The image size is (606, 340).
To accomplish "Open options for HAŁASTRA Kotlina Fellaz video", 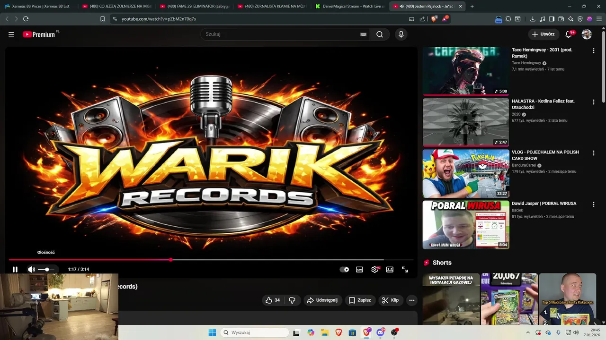I will (x=593, y=102).
